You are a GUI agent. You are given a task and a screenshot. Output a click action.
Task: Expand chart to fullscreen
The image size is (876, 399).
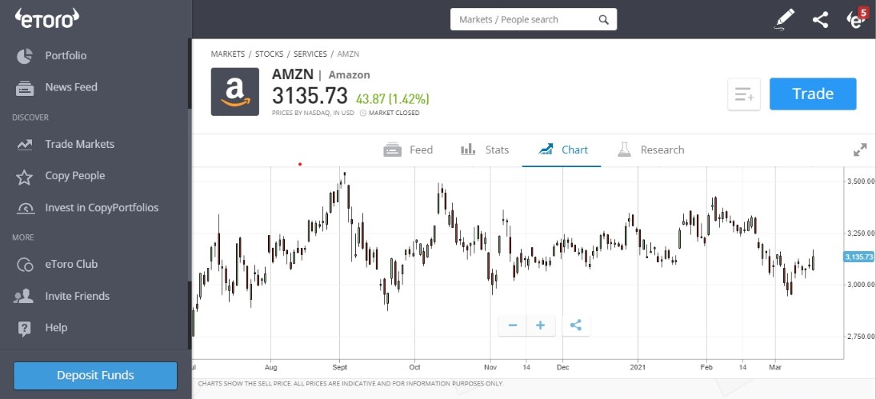tap(860, 150)
